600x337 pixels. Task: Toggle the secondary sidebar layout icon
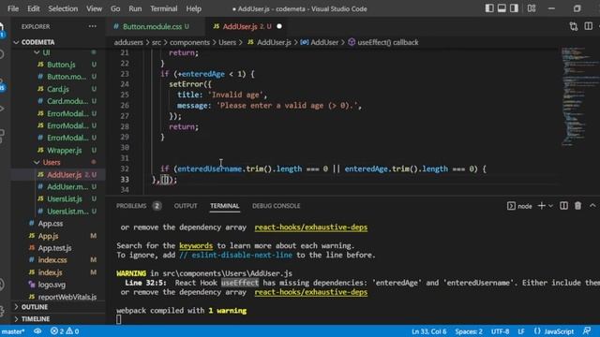tap(514, 8)
